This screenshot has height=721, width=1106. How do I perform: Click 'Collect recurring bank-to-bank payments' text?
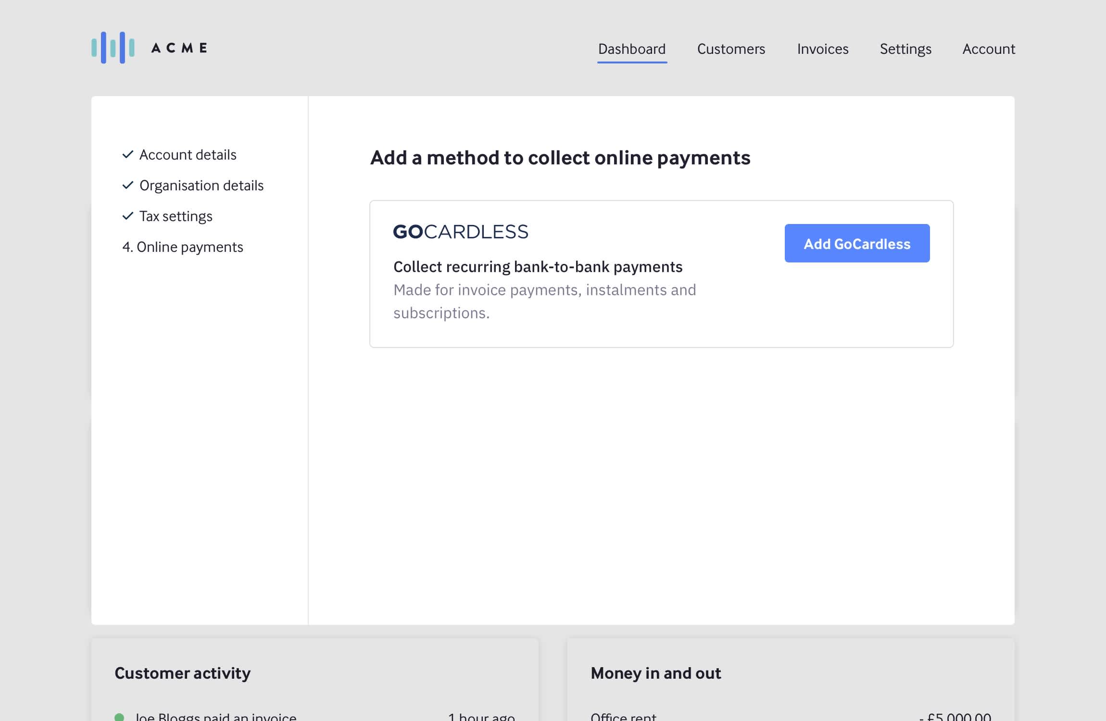pos(538,267)
